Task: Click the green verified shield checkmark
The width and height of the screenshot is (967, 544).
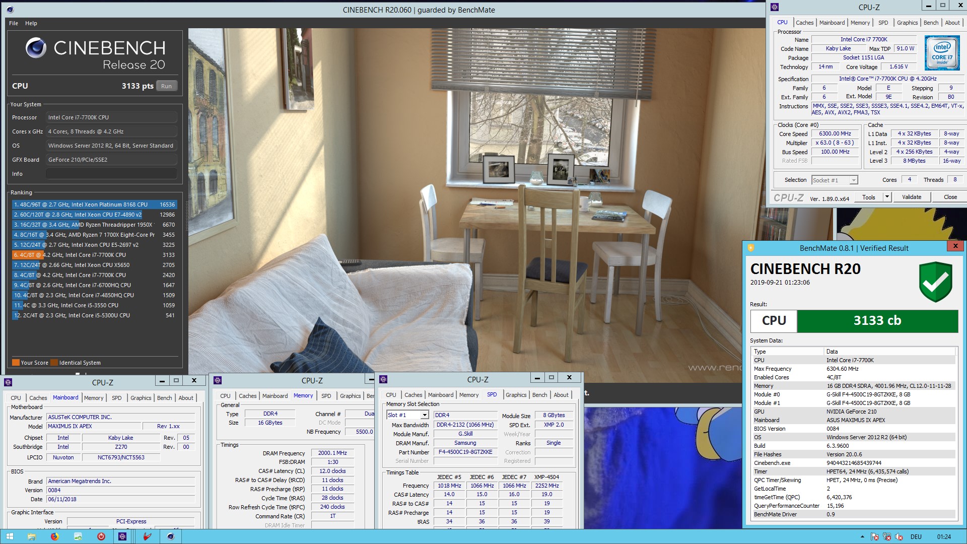Action: pos(935,282)
